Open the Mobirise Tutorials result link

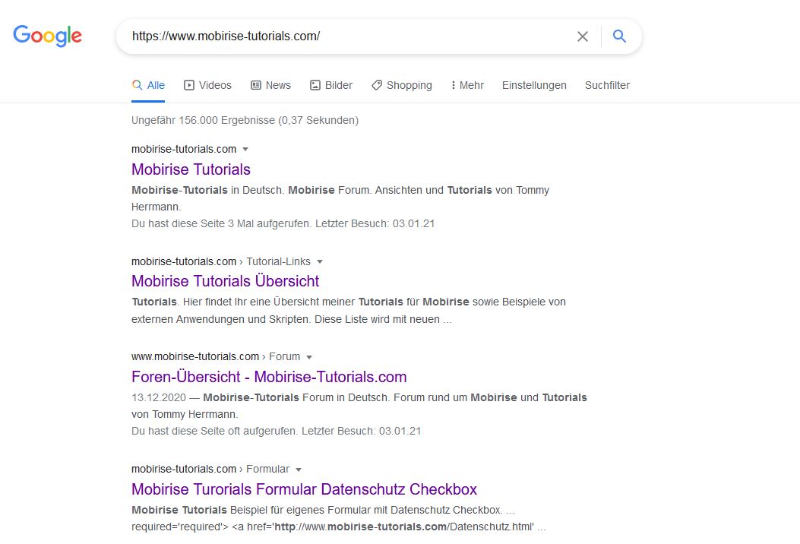[191, 169]
